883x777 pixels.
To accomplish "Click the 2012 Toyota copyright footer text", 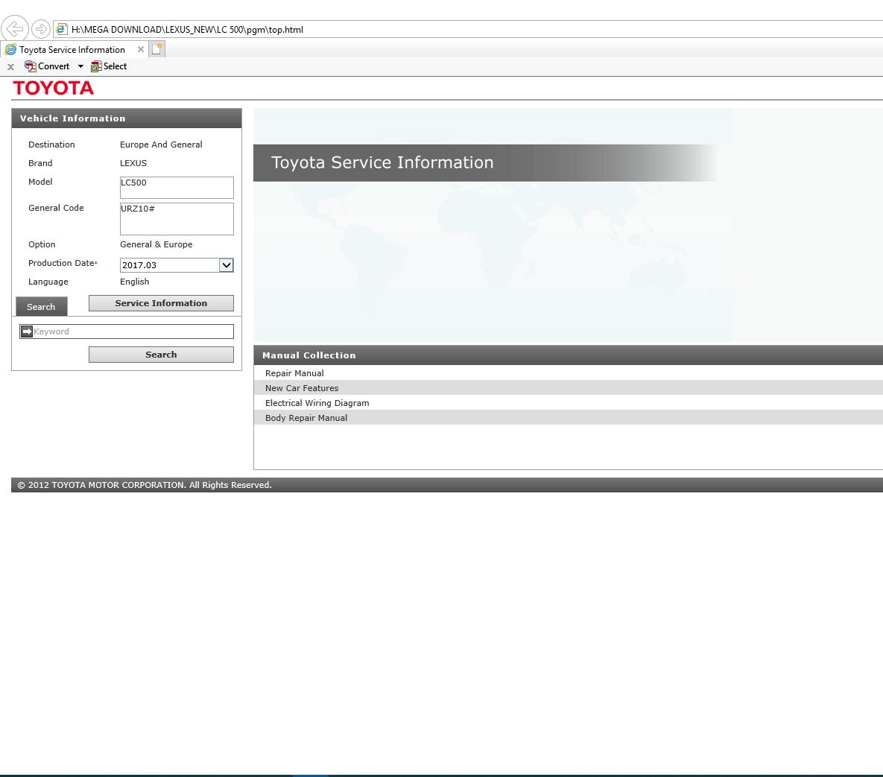I will pyautogui.click(x=145, y=485).
